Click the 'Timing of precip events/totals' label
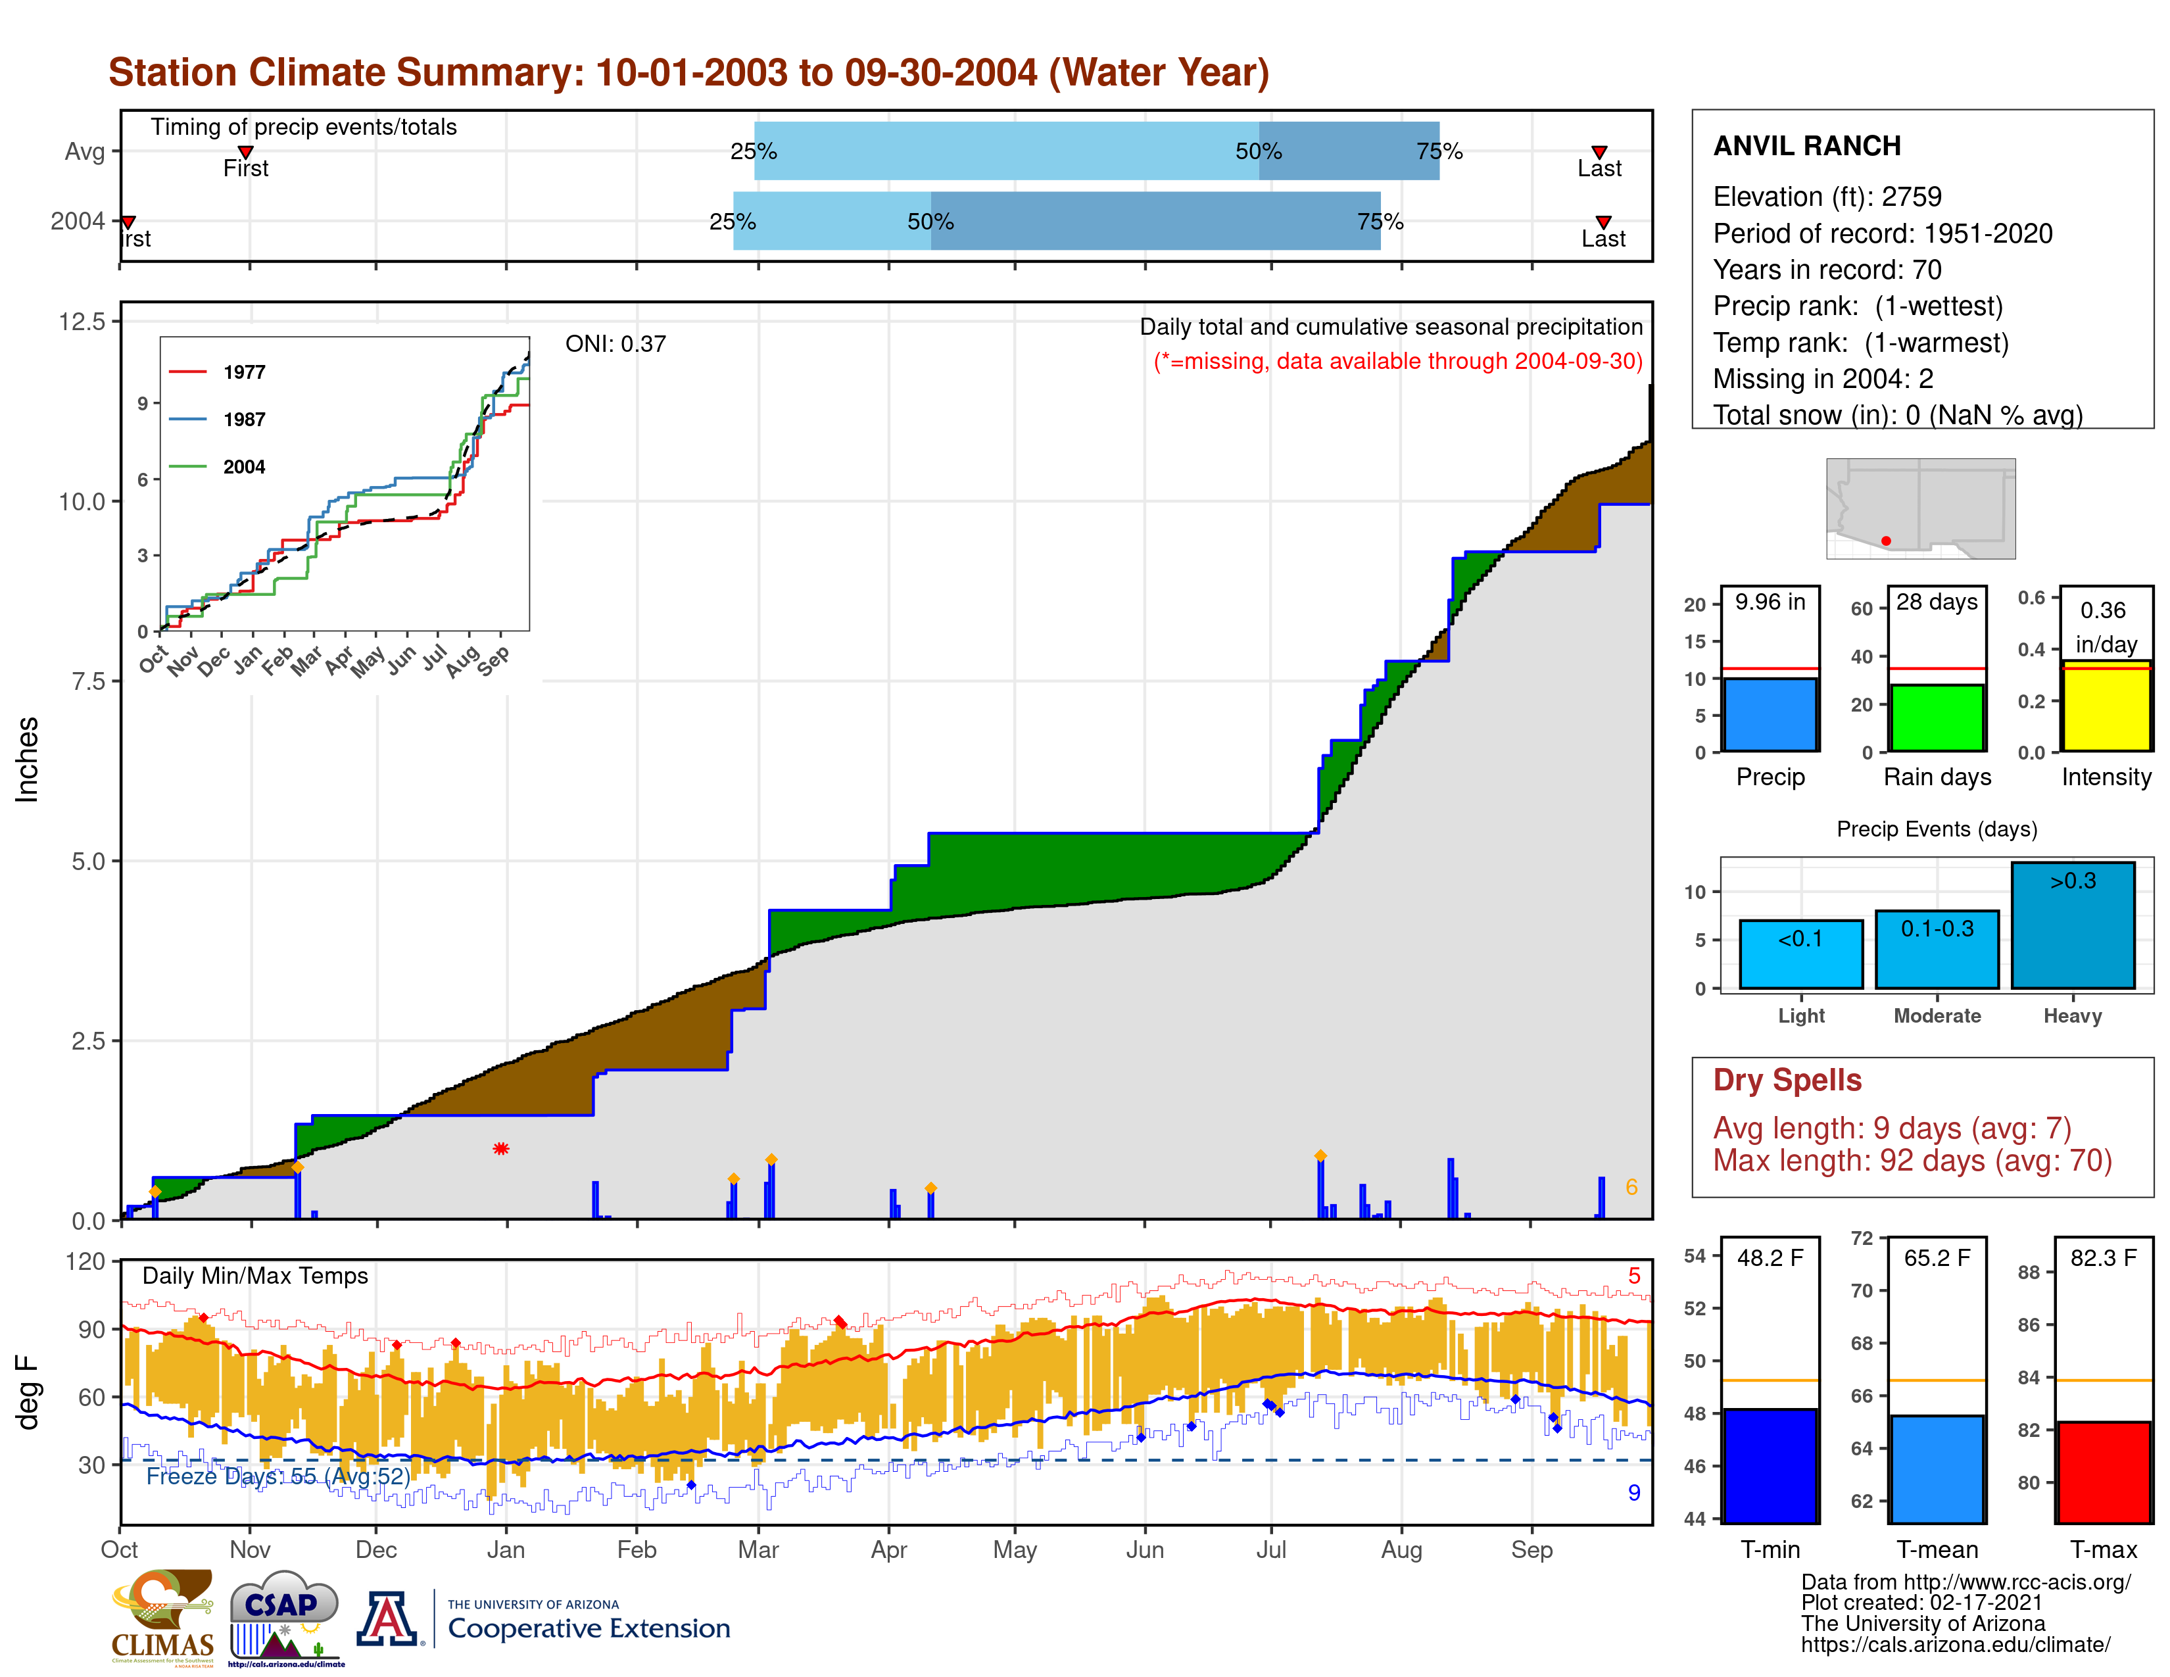 click(x=303, y=127)
